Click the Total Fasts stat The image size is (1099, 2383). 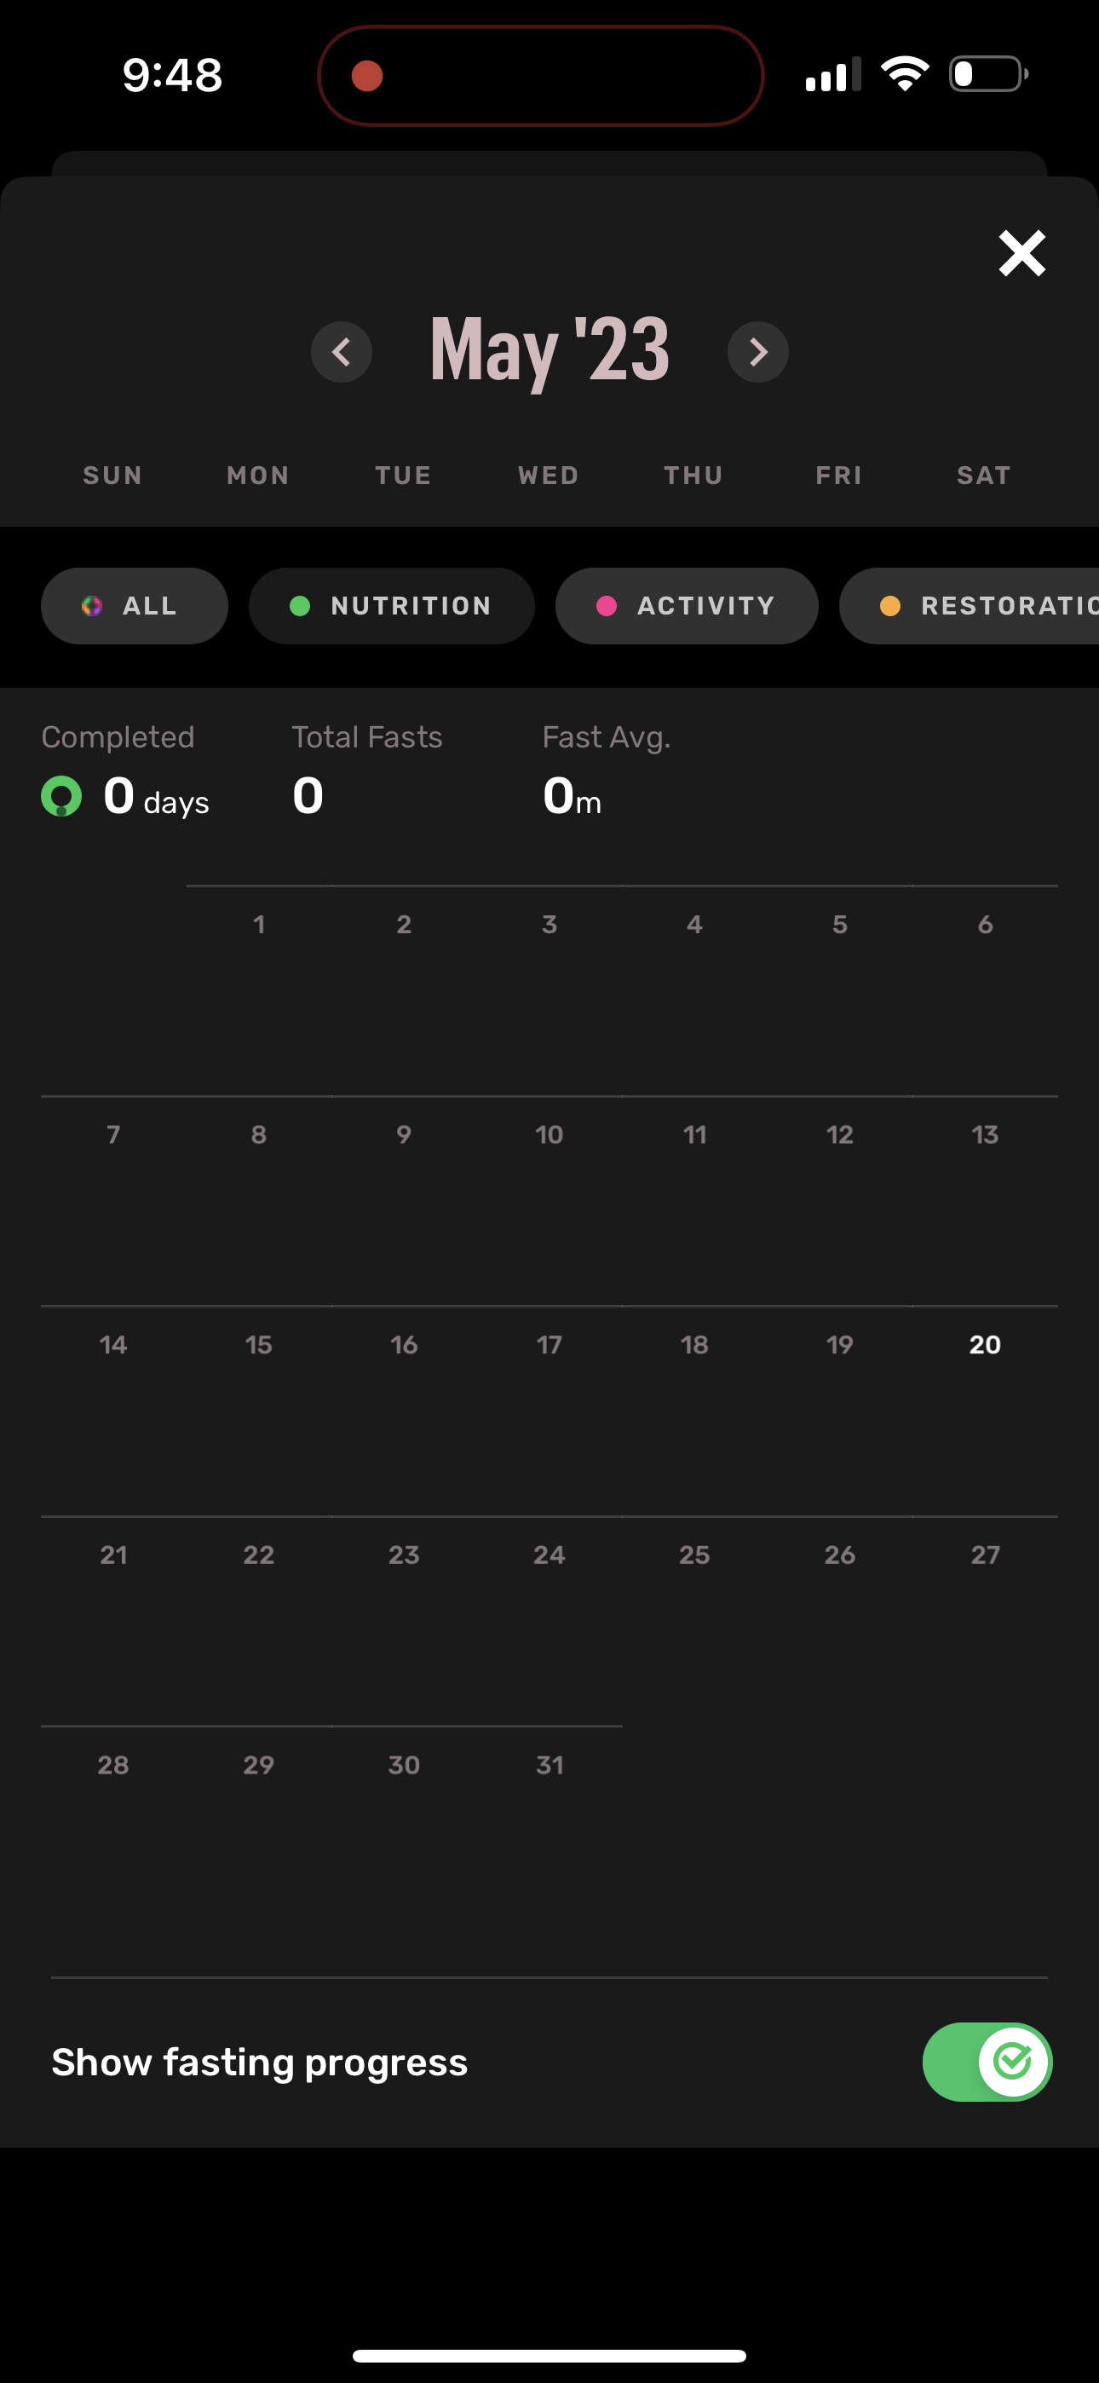(x=366, y=768)
